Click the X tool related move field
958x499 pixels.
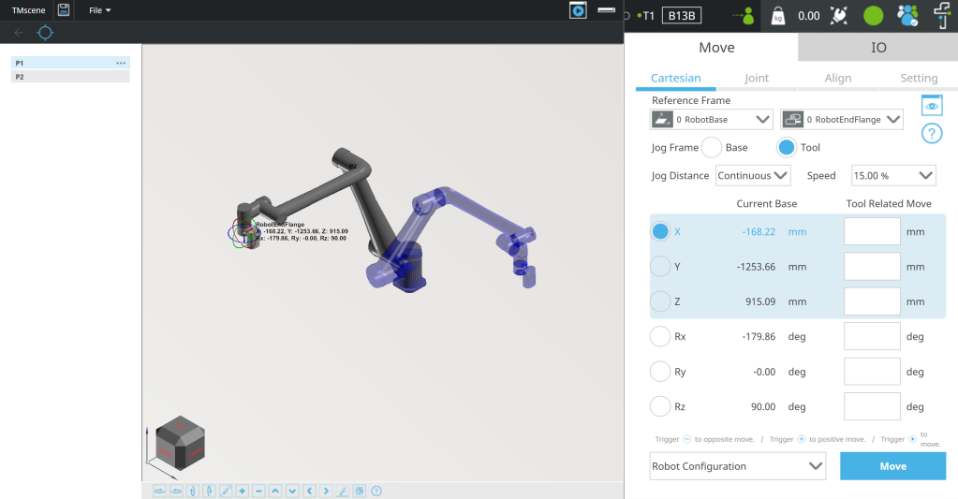coord(872,231)
